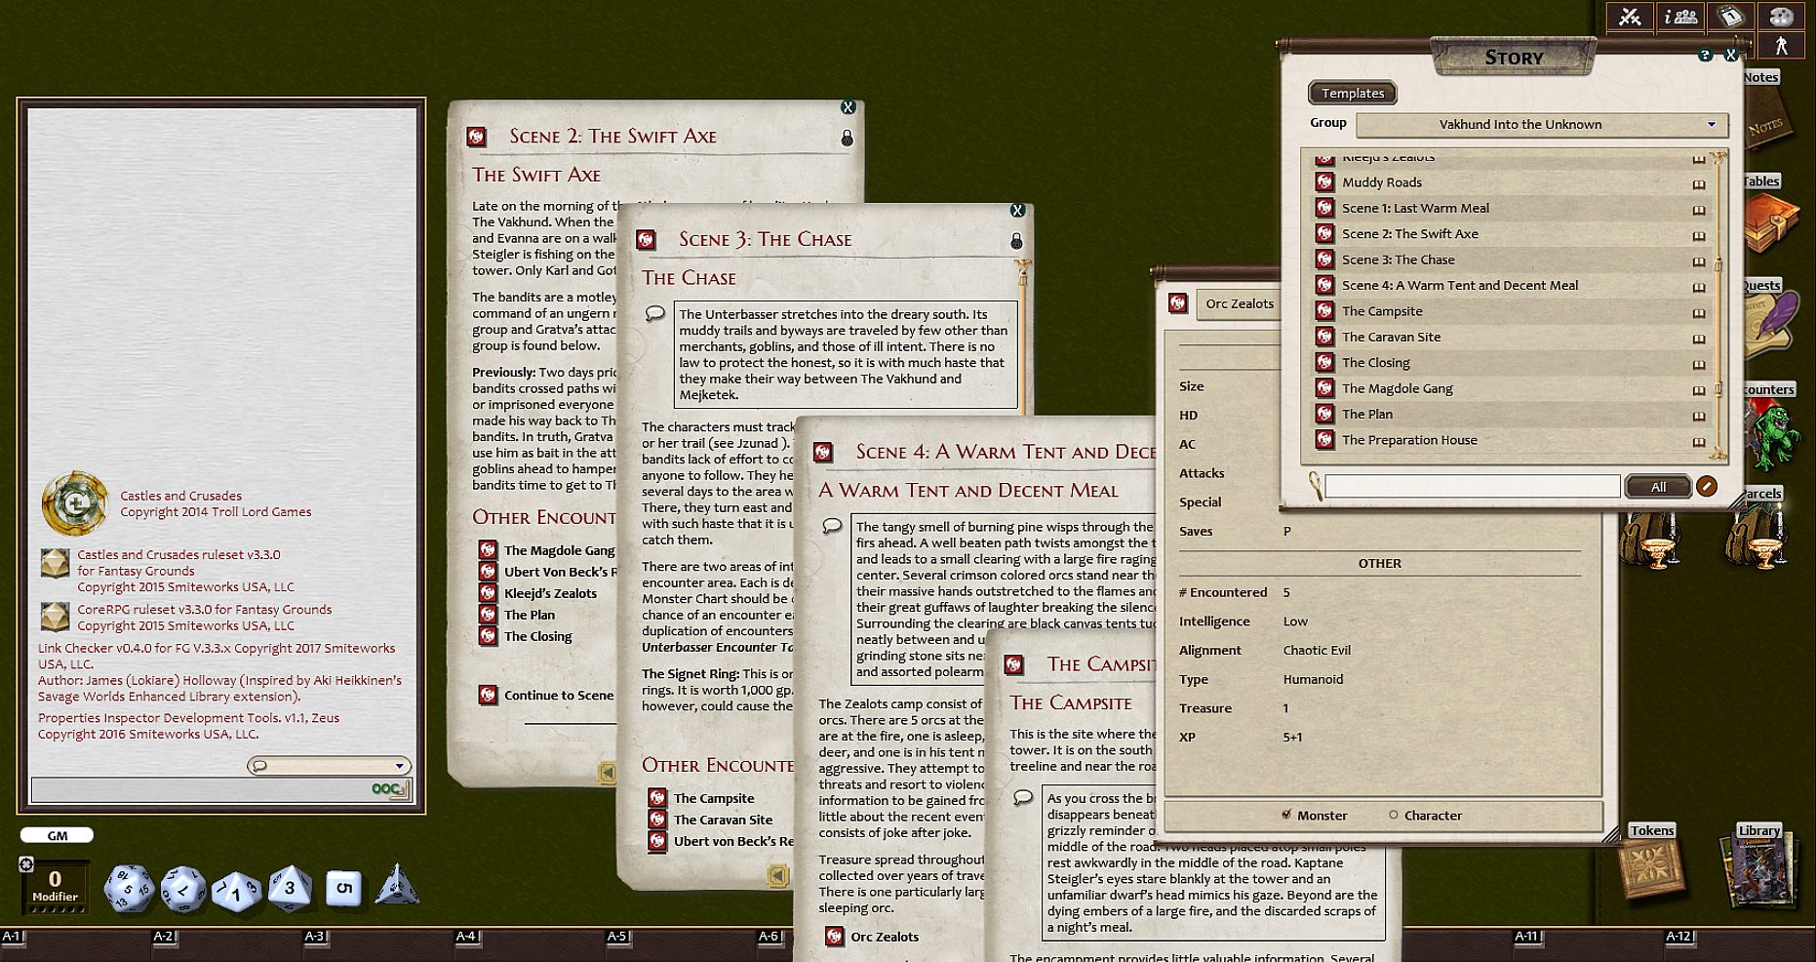
Task: Click the book icon on Muddy Roads row
Action: pos(1699,183)
